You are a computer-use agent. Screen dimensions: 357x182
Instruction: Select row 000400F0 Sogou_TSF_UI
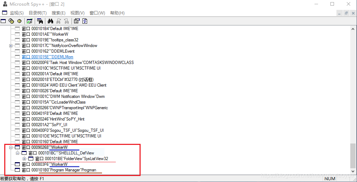(x=63, y=130)
